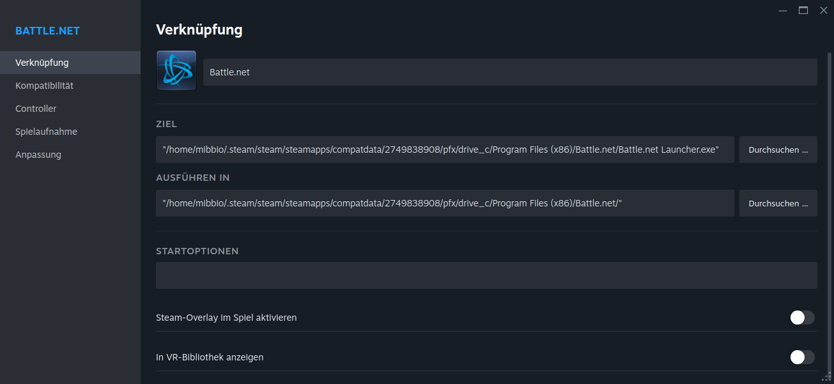Edit the shortcut name field Battle.net
The width and height of the screenshot is (834, 384).
(509, 72)
